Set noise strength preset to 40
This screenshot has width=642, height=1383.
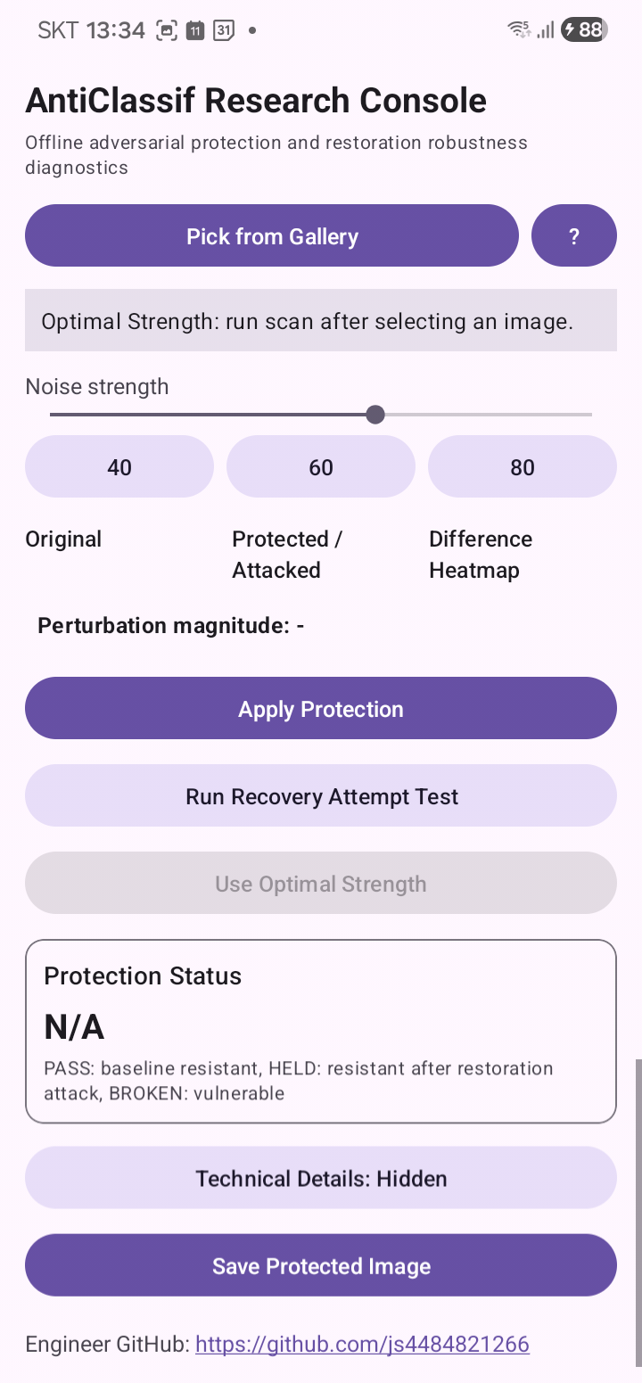click(119, 466)
